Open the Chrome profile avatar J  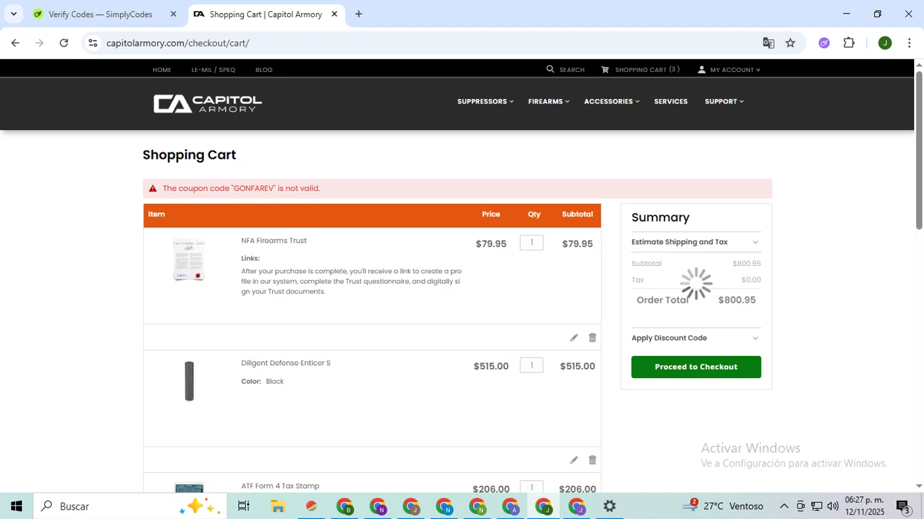pos(885,43)
